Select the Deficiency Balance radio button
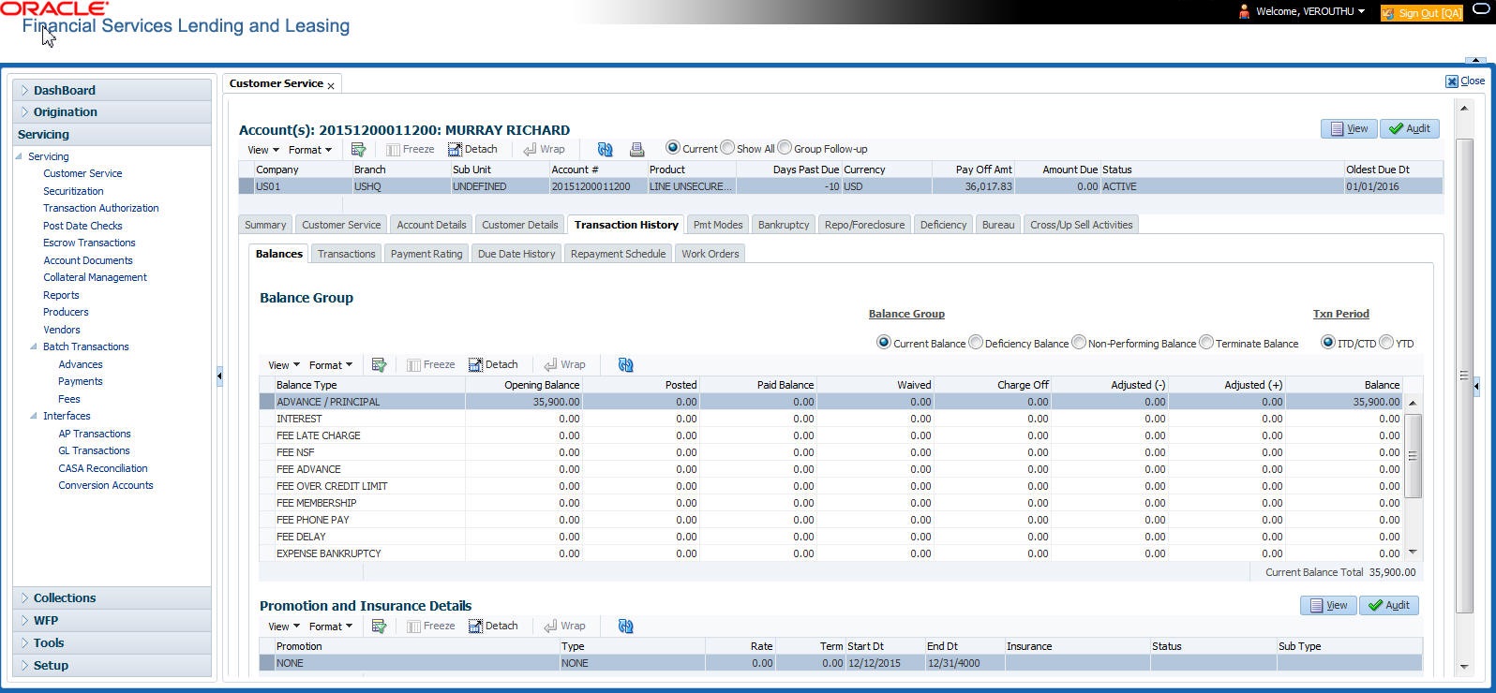1496x693 pixels. point(976,343)
